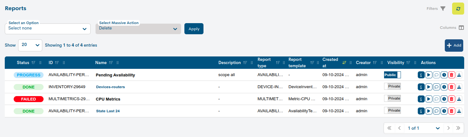
Task: Change Show entries count dropdown
Action: [x=30, y=45]
